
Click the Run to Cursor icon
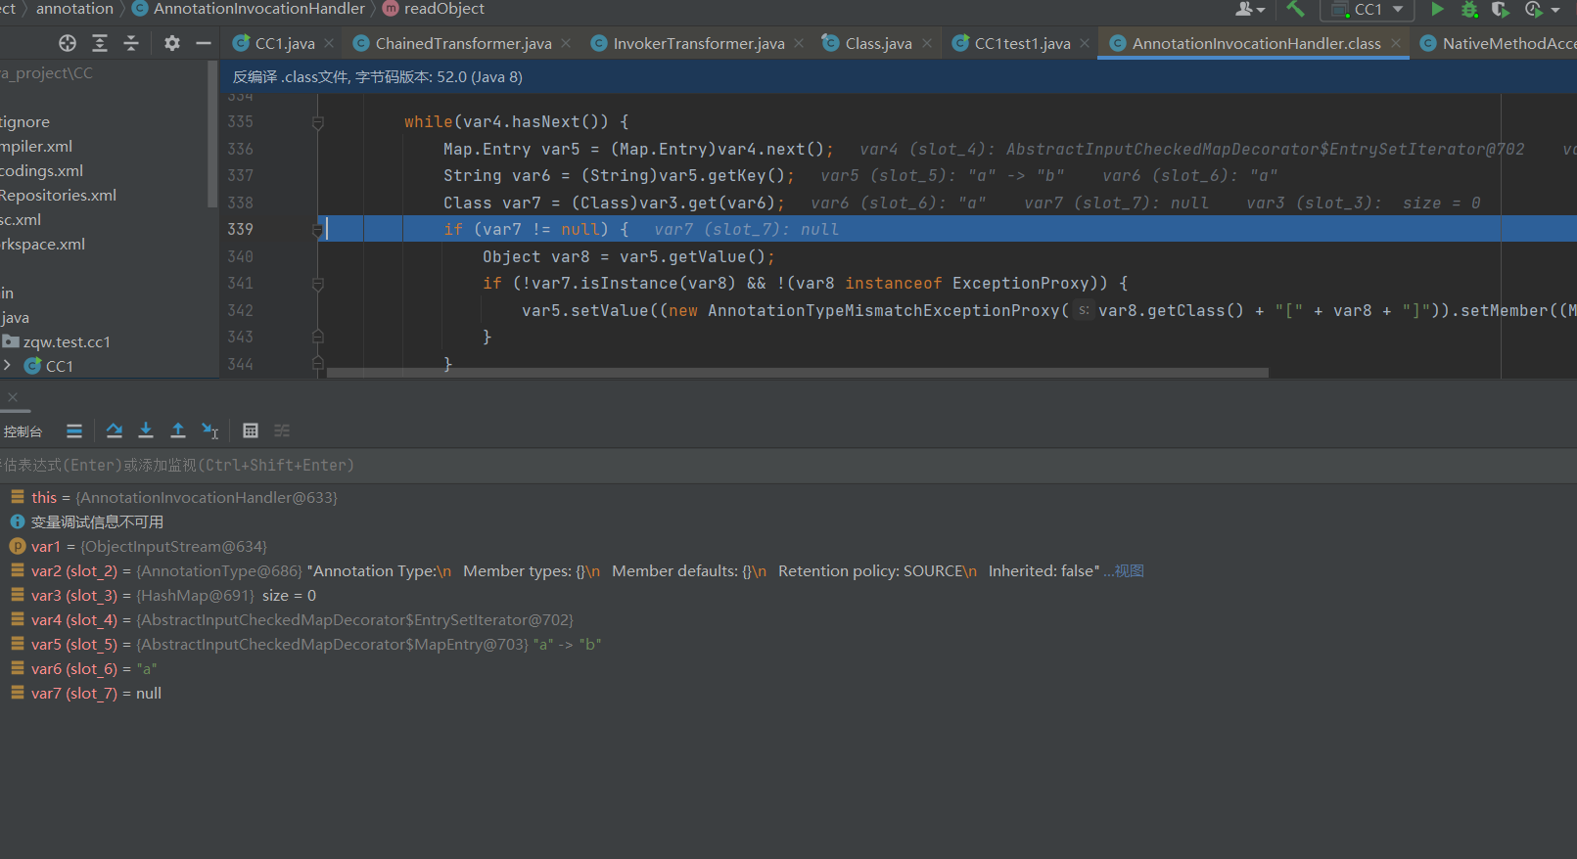click(x=210, y=430)
